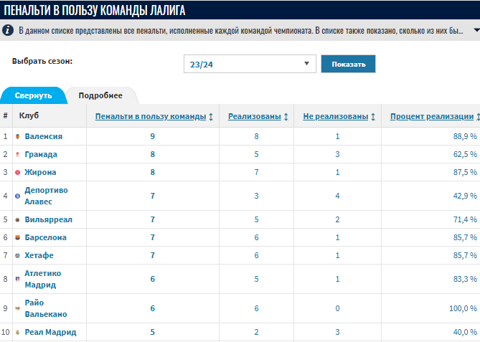Sort by Пенальти в пользу команды column
This screenshot has height=342, width=480.
[150, 116]
